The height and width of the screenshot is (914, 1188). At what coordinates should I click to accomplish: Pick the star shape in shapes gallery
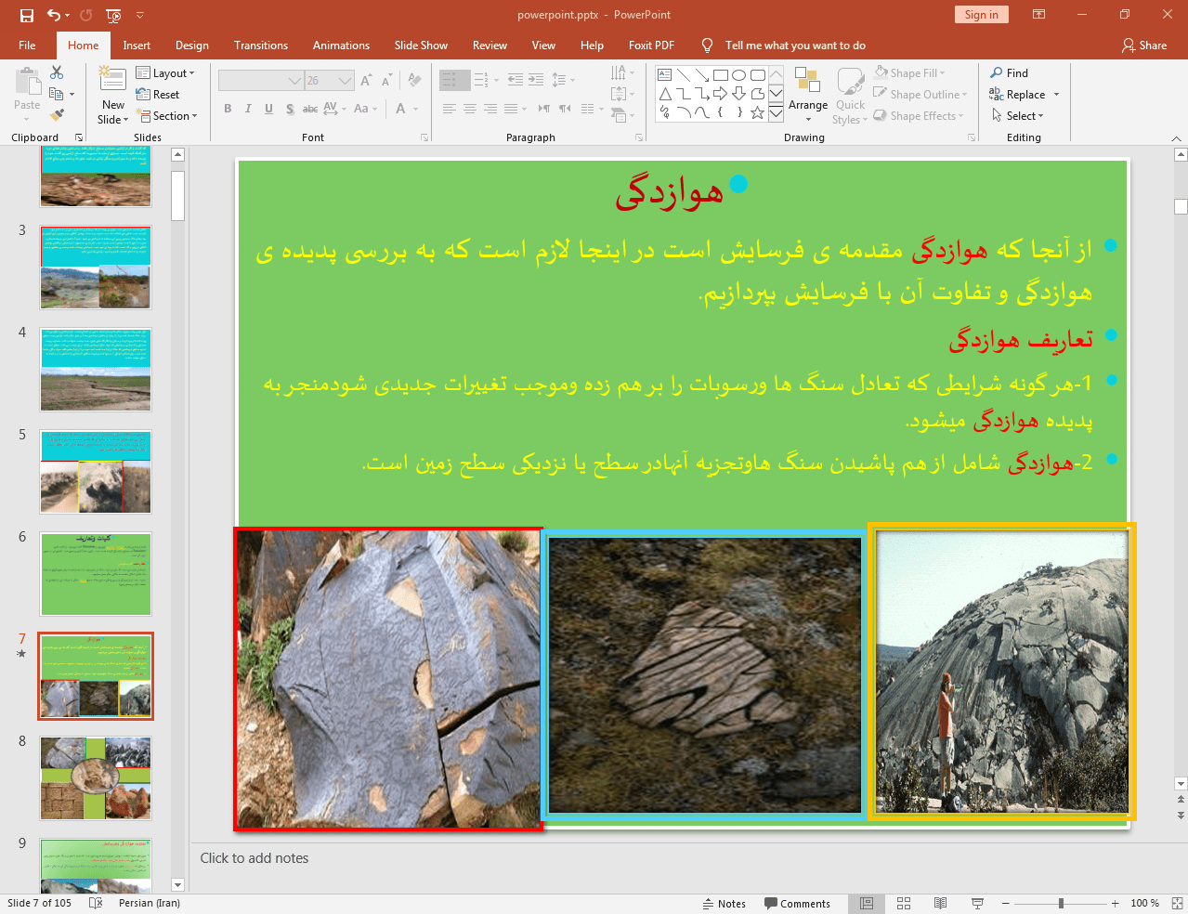(757, 113)
